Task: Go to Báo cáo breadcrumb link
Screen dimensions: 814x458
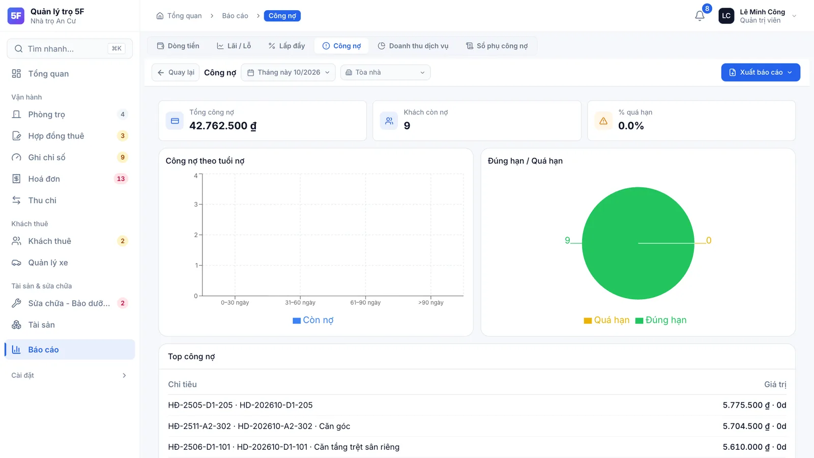Action: tap(235, 16)
